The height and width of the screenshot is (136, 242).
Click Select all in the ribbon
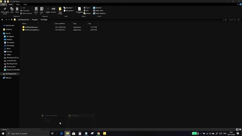click(x=97, y=8)
